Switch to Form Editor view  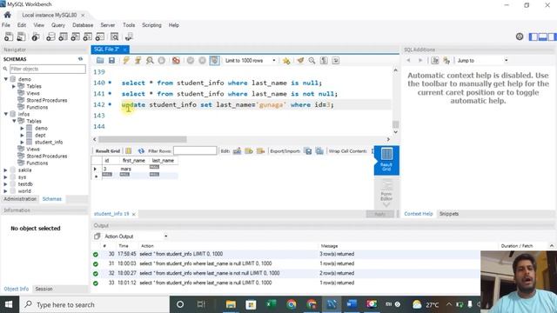(386, 191)
